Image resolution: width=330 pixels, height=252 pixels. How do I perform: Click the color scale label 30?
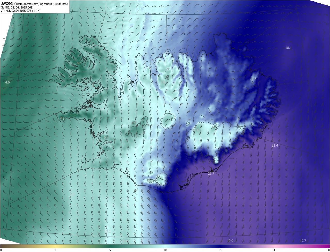[275, 250]
